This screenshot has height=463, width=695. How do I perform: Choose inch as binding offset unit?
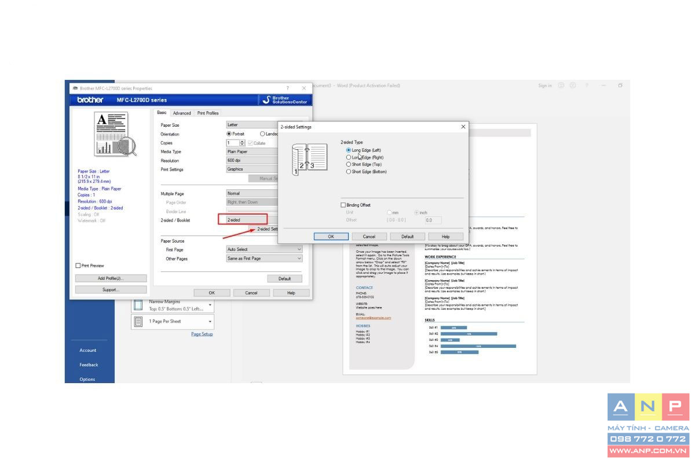point(416,212)
